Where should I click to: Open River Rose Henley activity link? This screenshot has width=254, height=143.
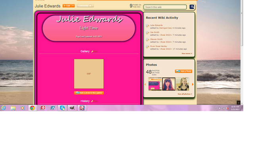coord(159,46)
